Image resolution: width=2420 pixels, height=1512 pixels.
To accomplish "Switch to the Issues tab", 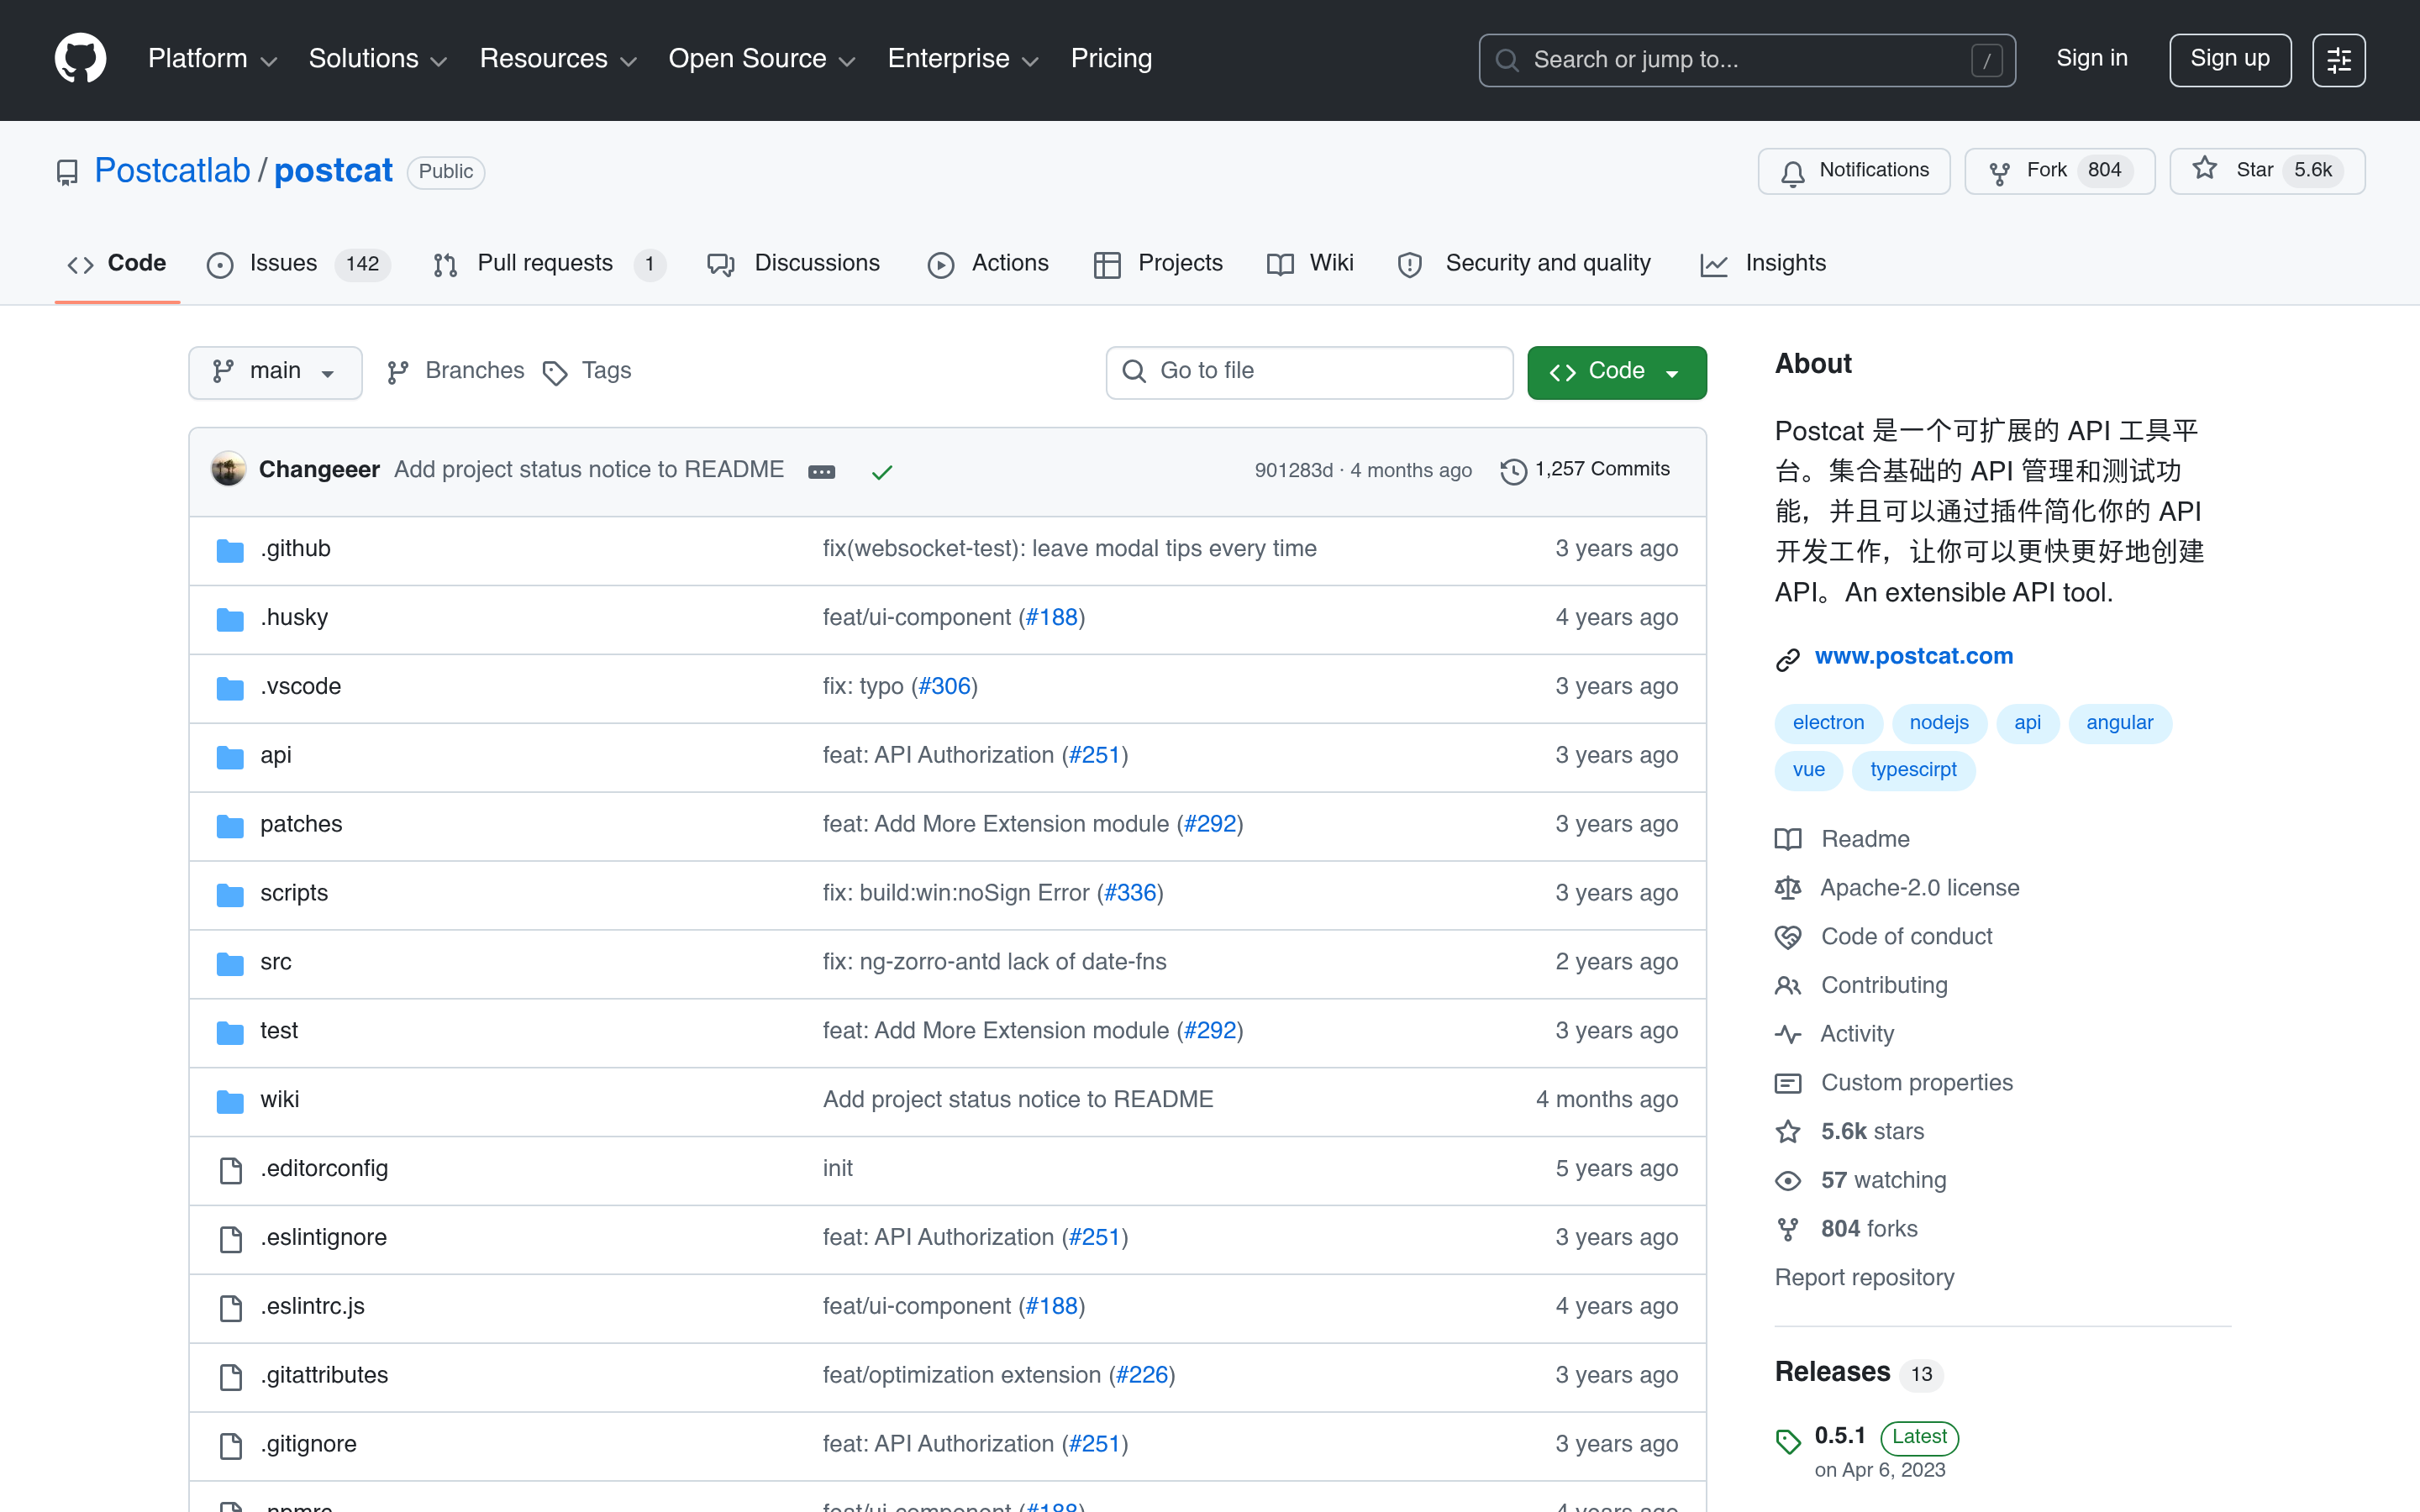I will click(x=298, y=264).
